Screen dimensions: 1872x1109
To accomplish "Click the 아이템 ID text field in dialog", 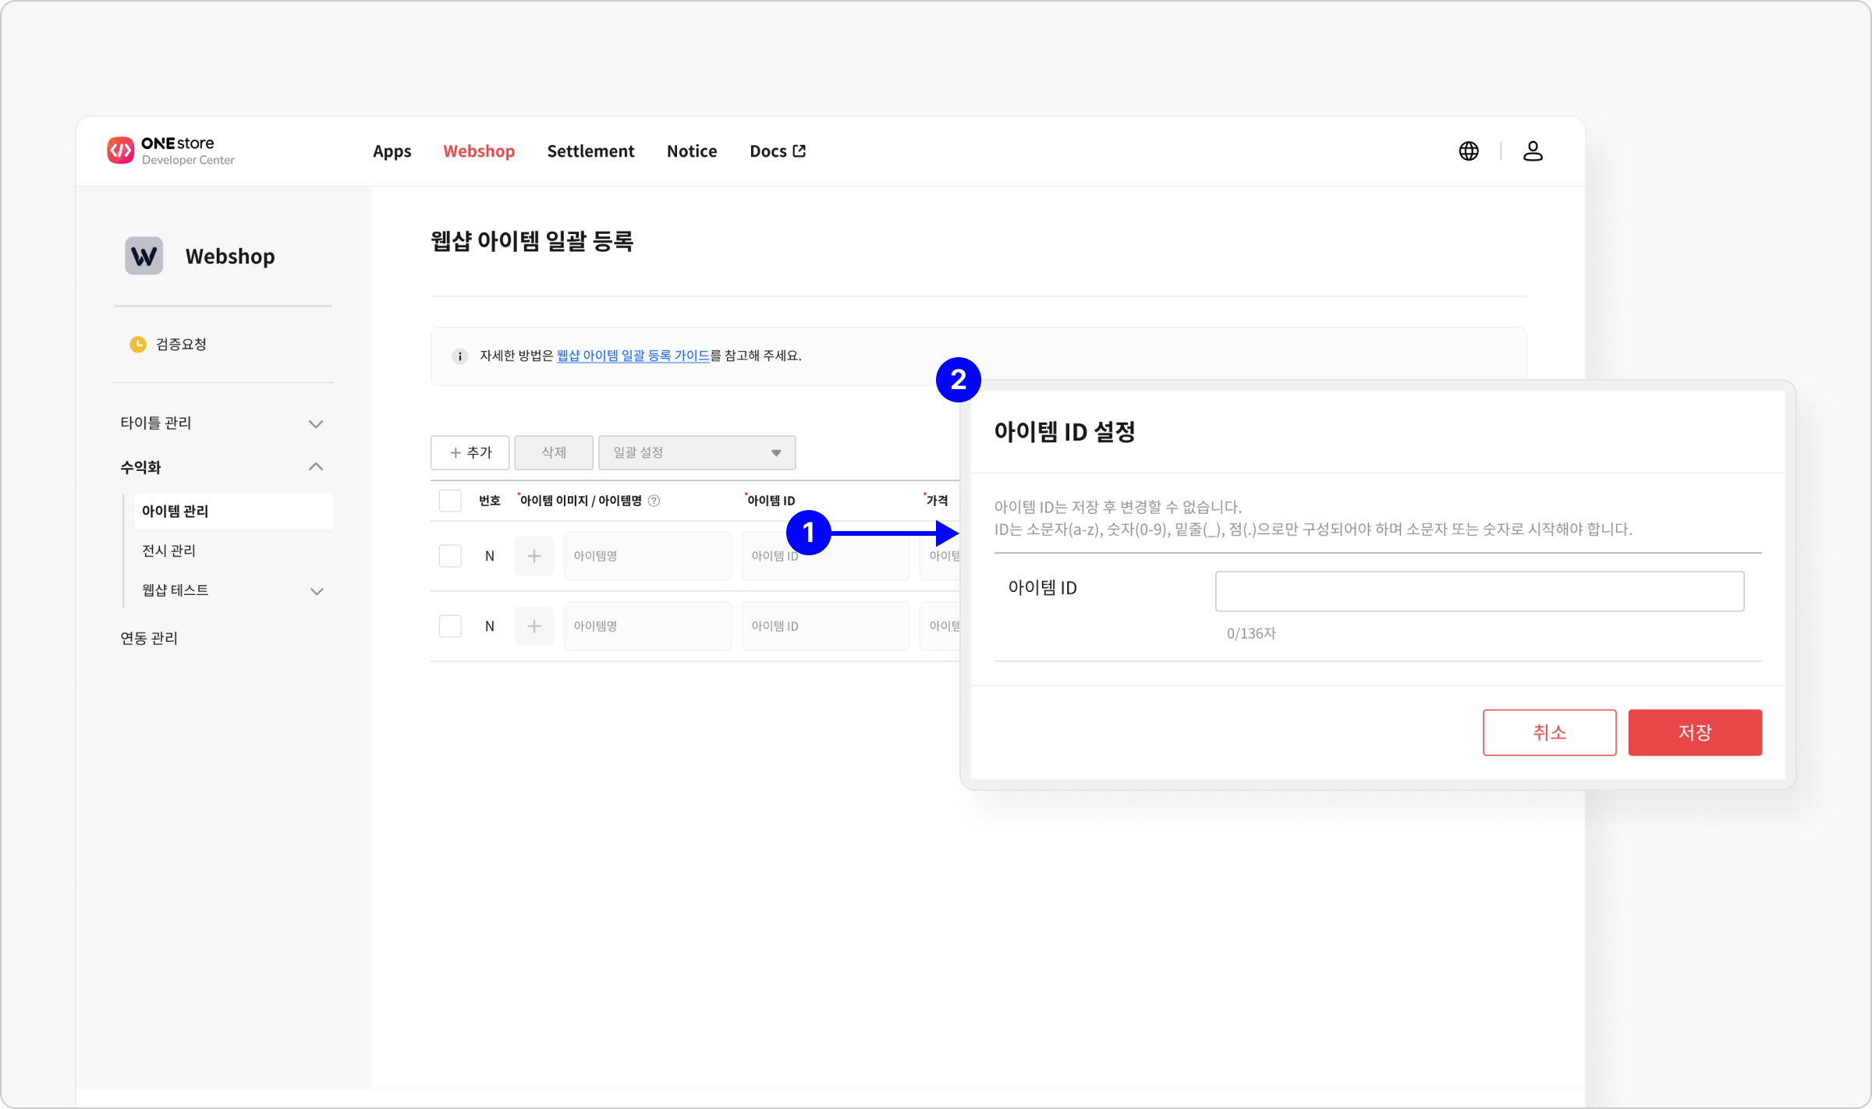I will (x=1479, y=591).
